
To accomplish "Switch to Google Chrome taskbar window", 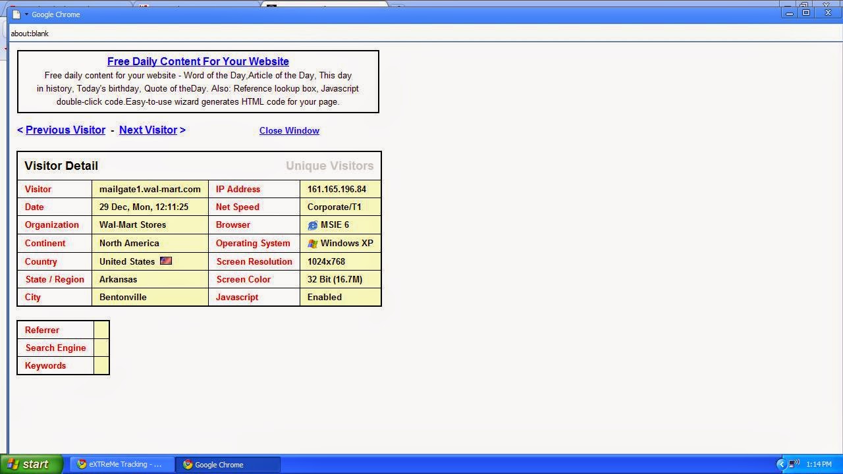I will coord(228,464).
